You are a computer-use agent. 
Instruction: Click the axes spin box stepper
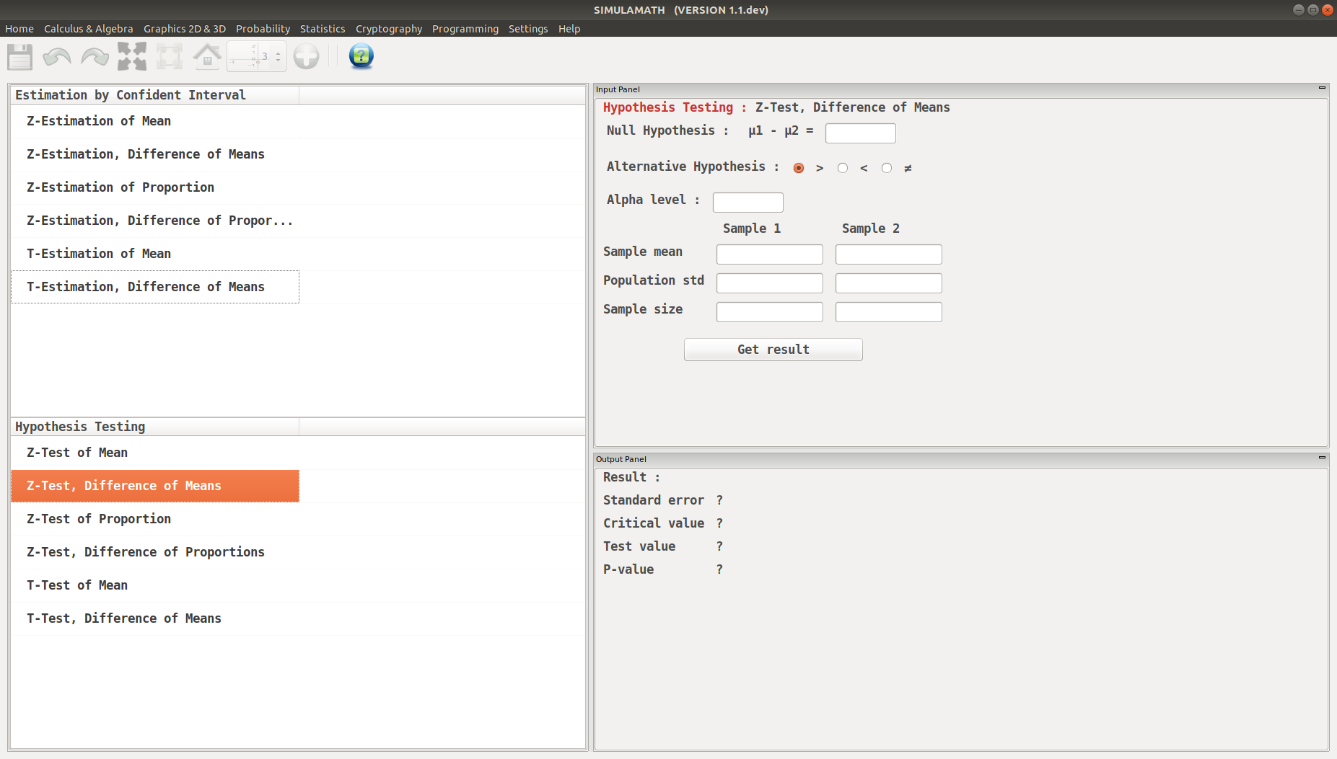279,56
